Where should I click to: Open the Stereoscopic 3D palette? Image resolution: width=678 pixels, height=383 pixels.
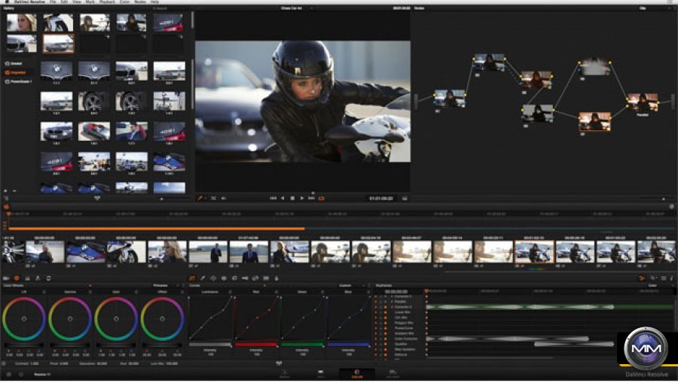click(266, 278)
